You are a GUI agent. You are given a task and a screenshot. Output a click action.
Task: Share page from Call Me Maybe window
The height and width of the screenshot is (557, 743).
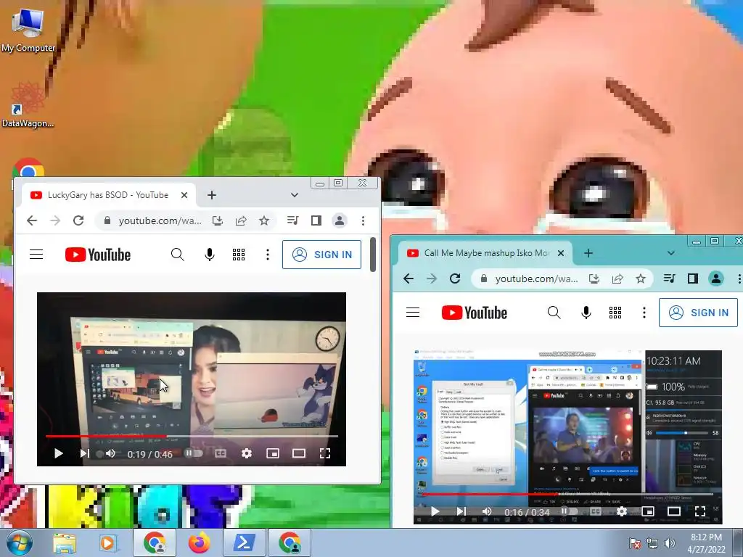pos(617,278)
